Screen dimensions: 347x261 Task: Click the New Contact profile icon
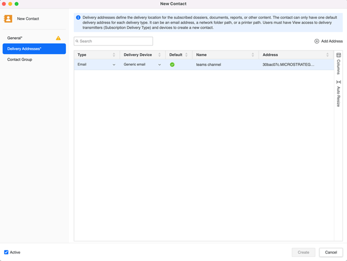[8, 19]
